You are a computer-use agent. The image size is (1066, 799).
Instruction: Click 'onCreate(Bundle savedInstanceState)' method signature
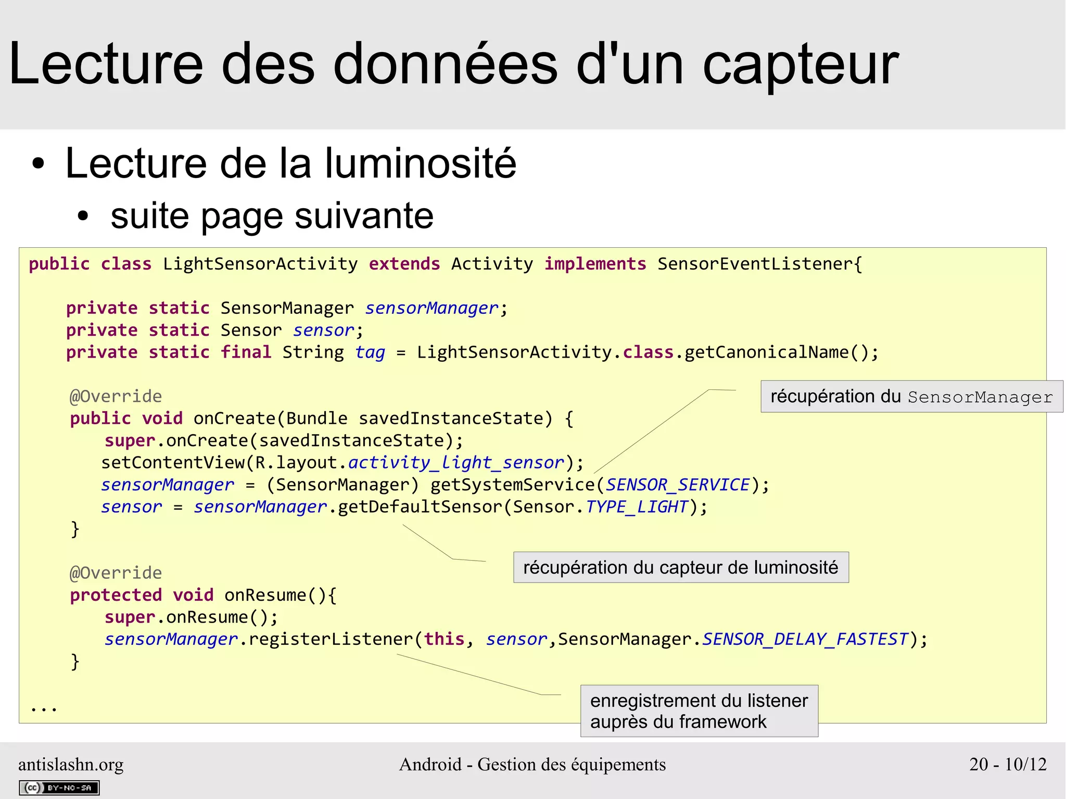tap(373, 418)
